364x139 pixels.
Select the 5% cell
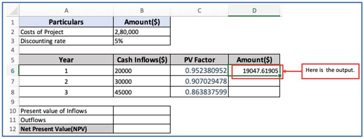(x=142, y=41)
